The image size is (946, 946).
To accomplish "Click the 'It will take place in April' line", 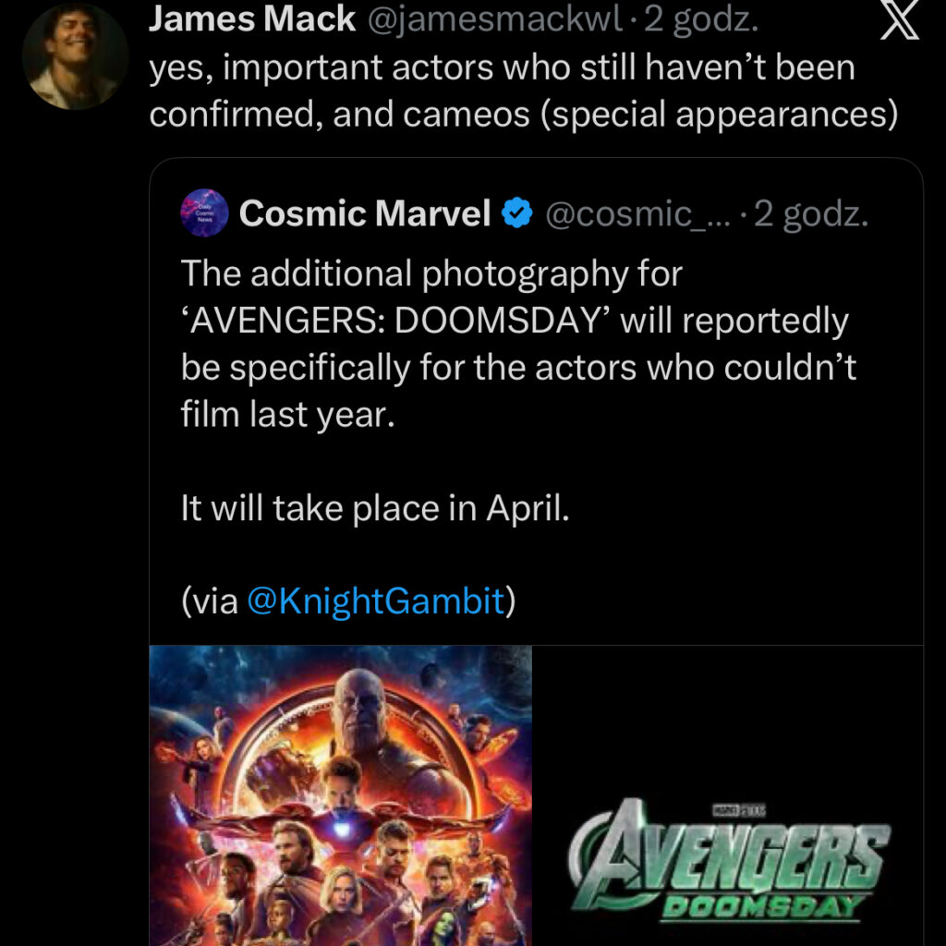I will 375,509.
